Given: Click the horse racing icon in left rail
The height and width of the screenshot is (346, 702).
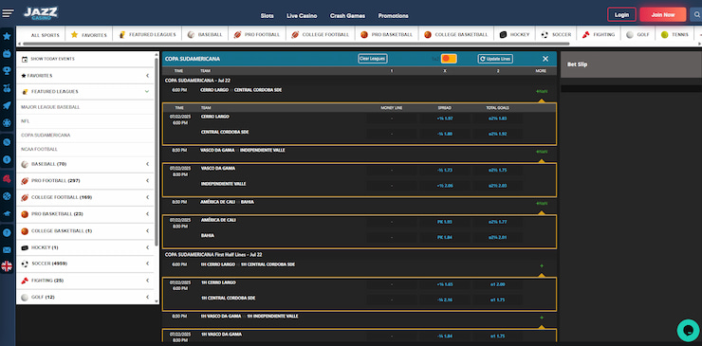Looking at the screenshot, I should [7, 213].
